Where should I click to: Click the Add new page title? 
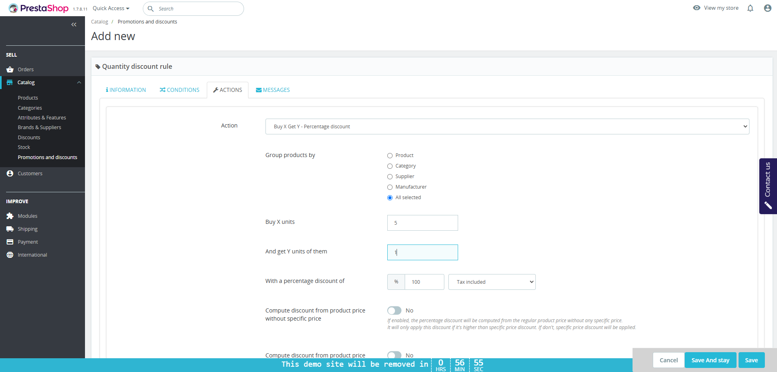pyautogui.click(x=113, y=36)
